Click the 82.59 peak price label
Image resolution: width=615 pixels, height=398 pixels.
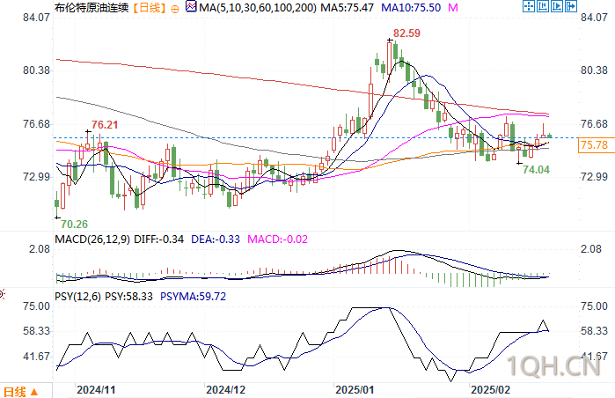[x=406, y=33]
